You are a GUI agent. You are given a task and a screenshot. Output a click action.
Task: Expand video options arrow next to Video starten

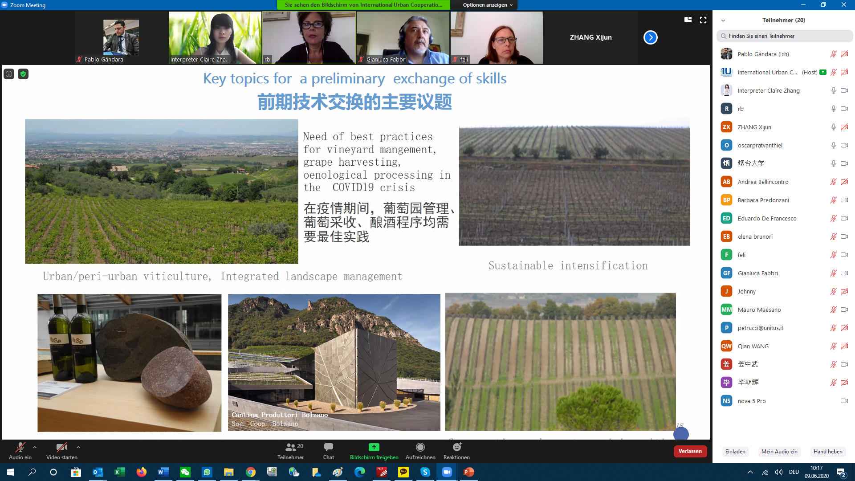point(78,447)
